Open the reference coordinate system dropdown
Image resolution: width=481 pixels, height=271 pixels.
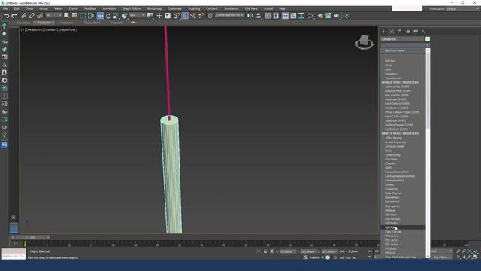click(137, 15)
